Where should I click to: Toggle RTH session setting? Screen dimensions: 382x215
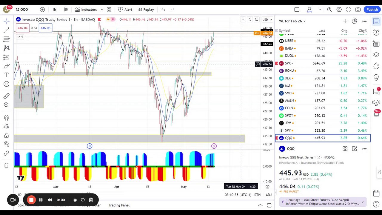(257, 195)
